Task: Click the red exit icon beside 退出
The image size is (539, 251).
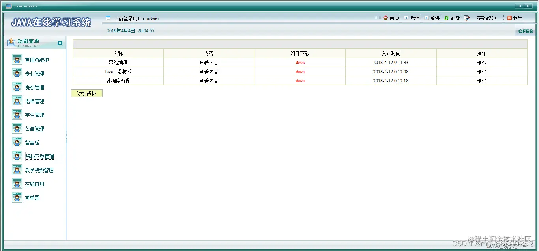Action: pos(509,18)
